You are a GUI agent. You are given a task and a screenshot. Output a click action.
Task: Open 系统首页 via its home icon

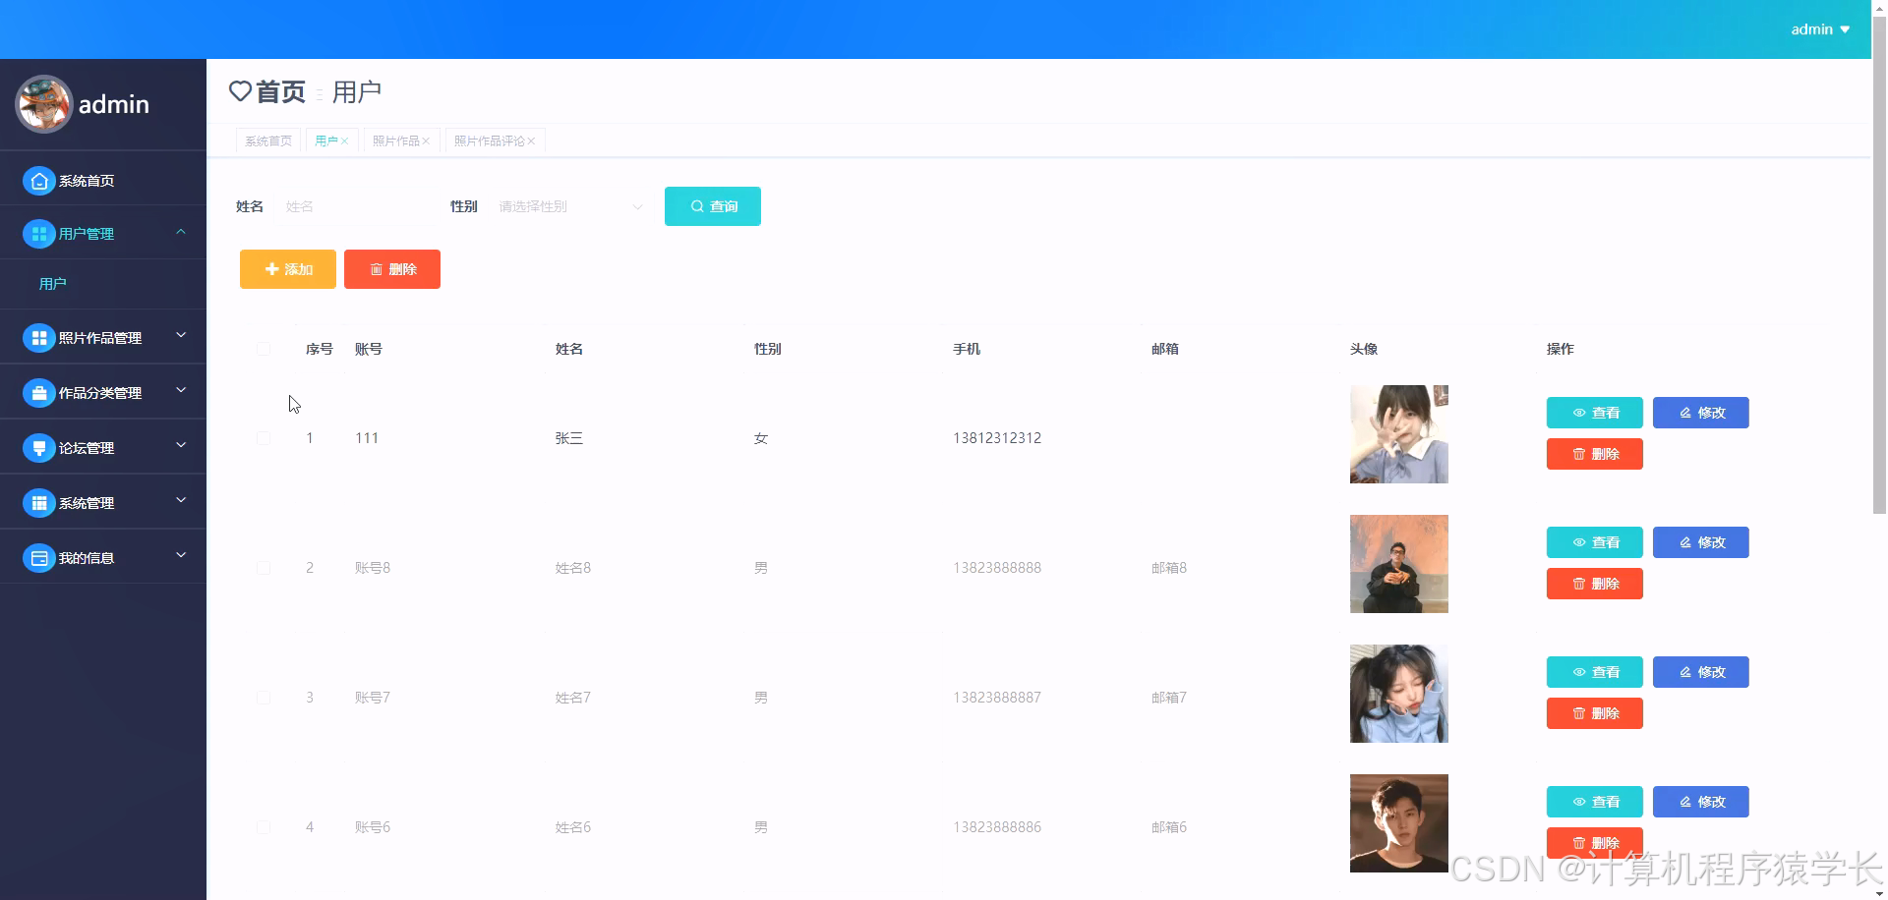[39, 181]
